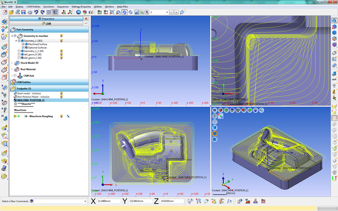The height and width of the screenshot is (211, 338).
Task: Click the blue sphere shading icon
Action: pyautogui.click(x=78, y=12)
